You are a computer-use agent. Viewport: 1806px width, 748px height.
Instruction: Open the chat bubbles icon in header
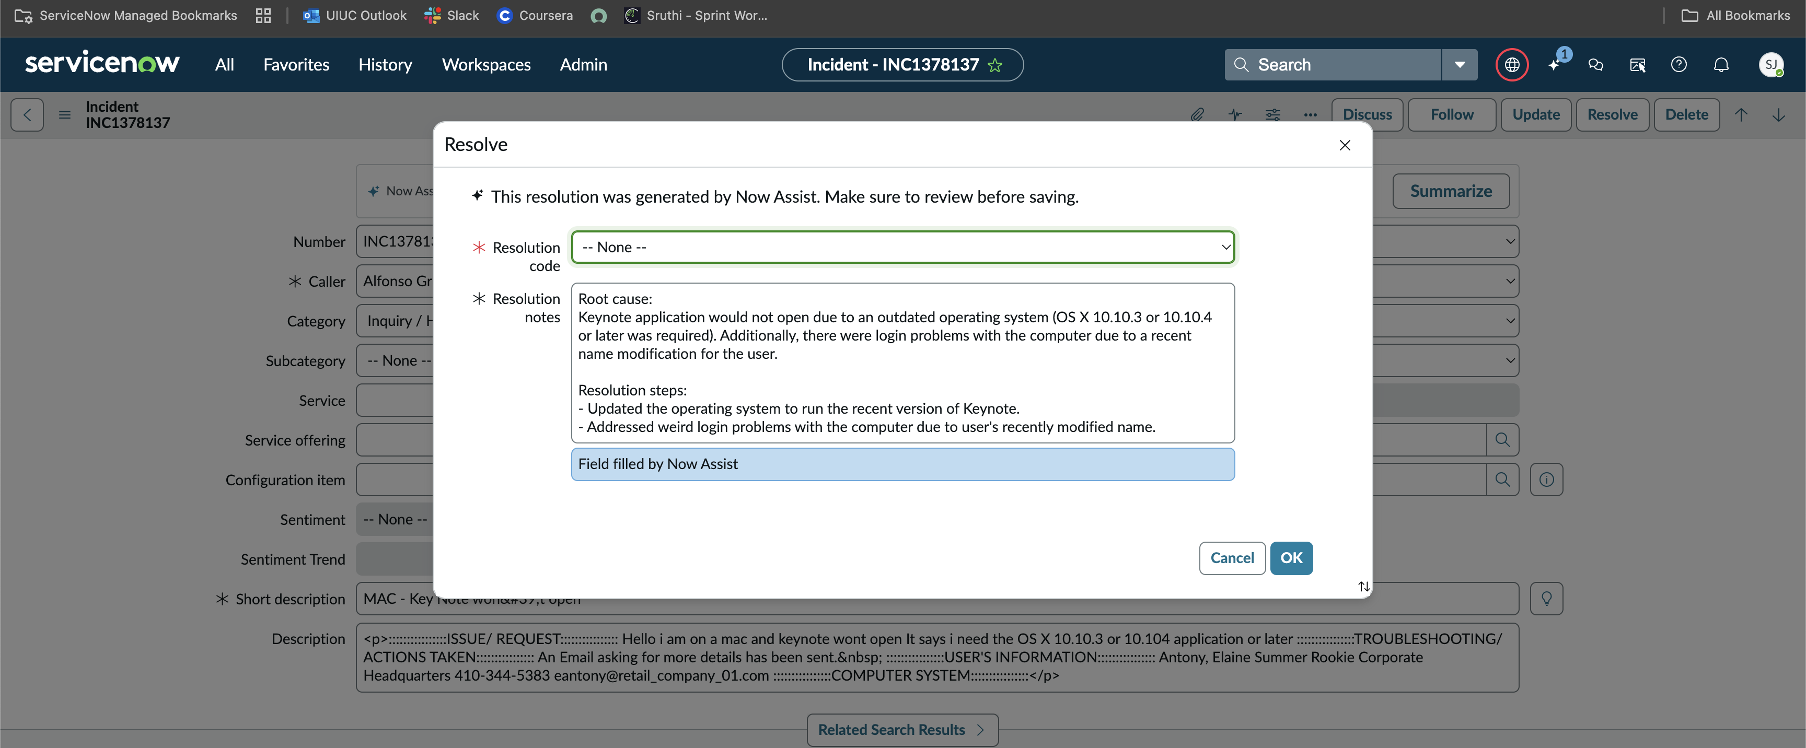tap(1596, 64)
